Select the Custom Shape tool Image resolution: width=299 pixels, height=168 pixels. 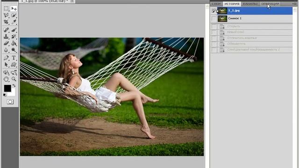click(14, 64)
